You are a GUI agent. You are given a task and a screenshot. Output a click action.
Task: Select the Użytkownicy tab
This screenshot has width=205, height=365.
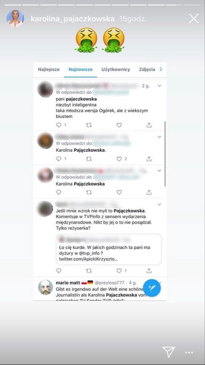116,70
